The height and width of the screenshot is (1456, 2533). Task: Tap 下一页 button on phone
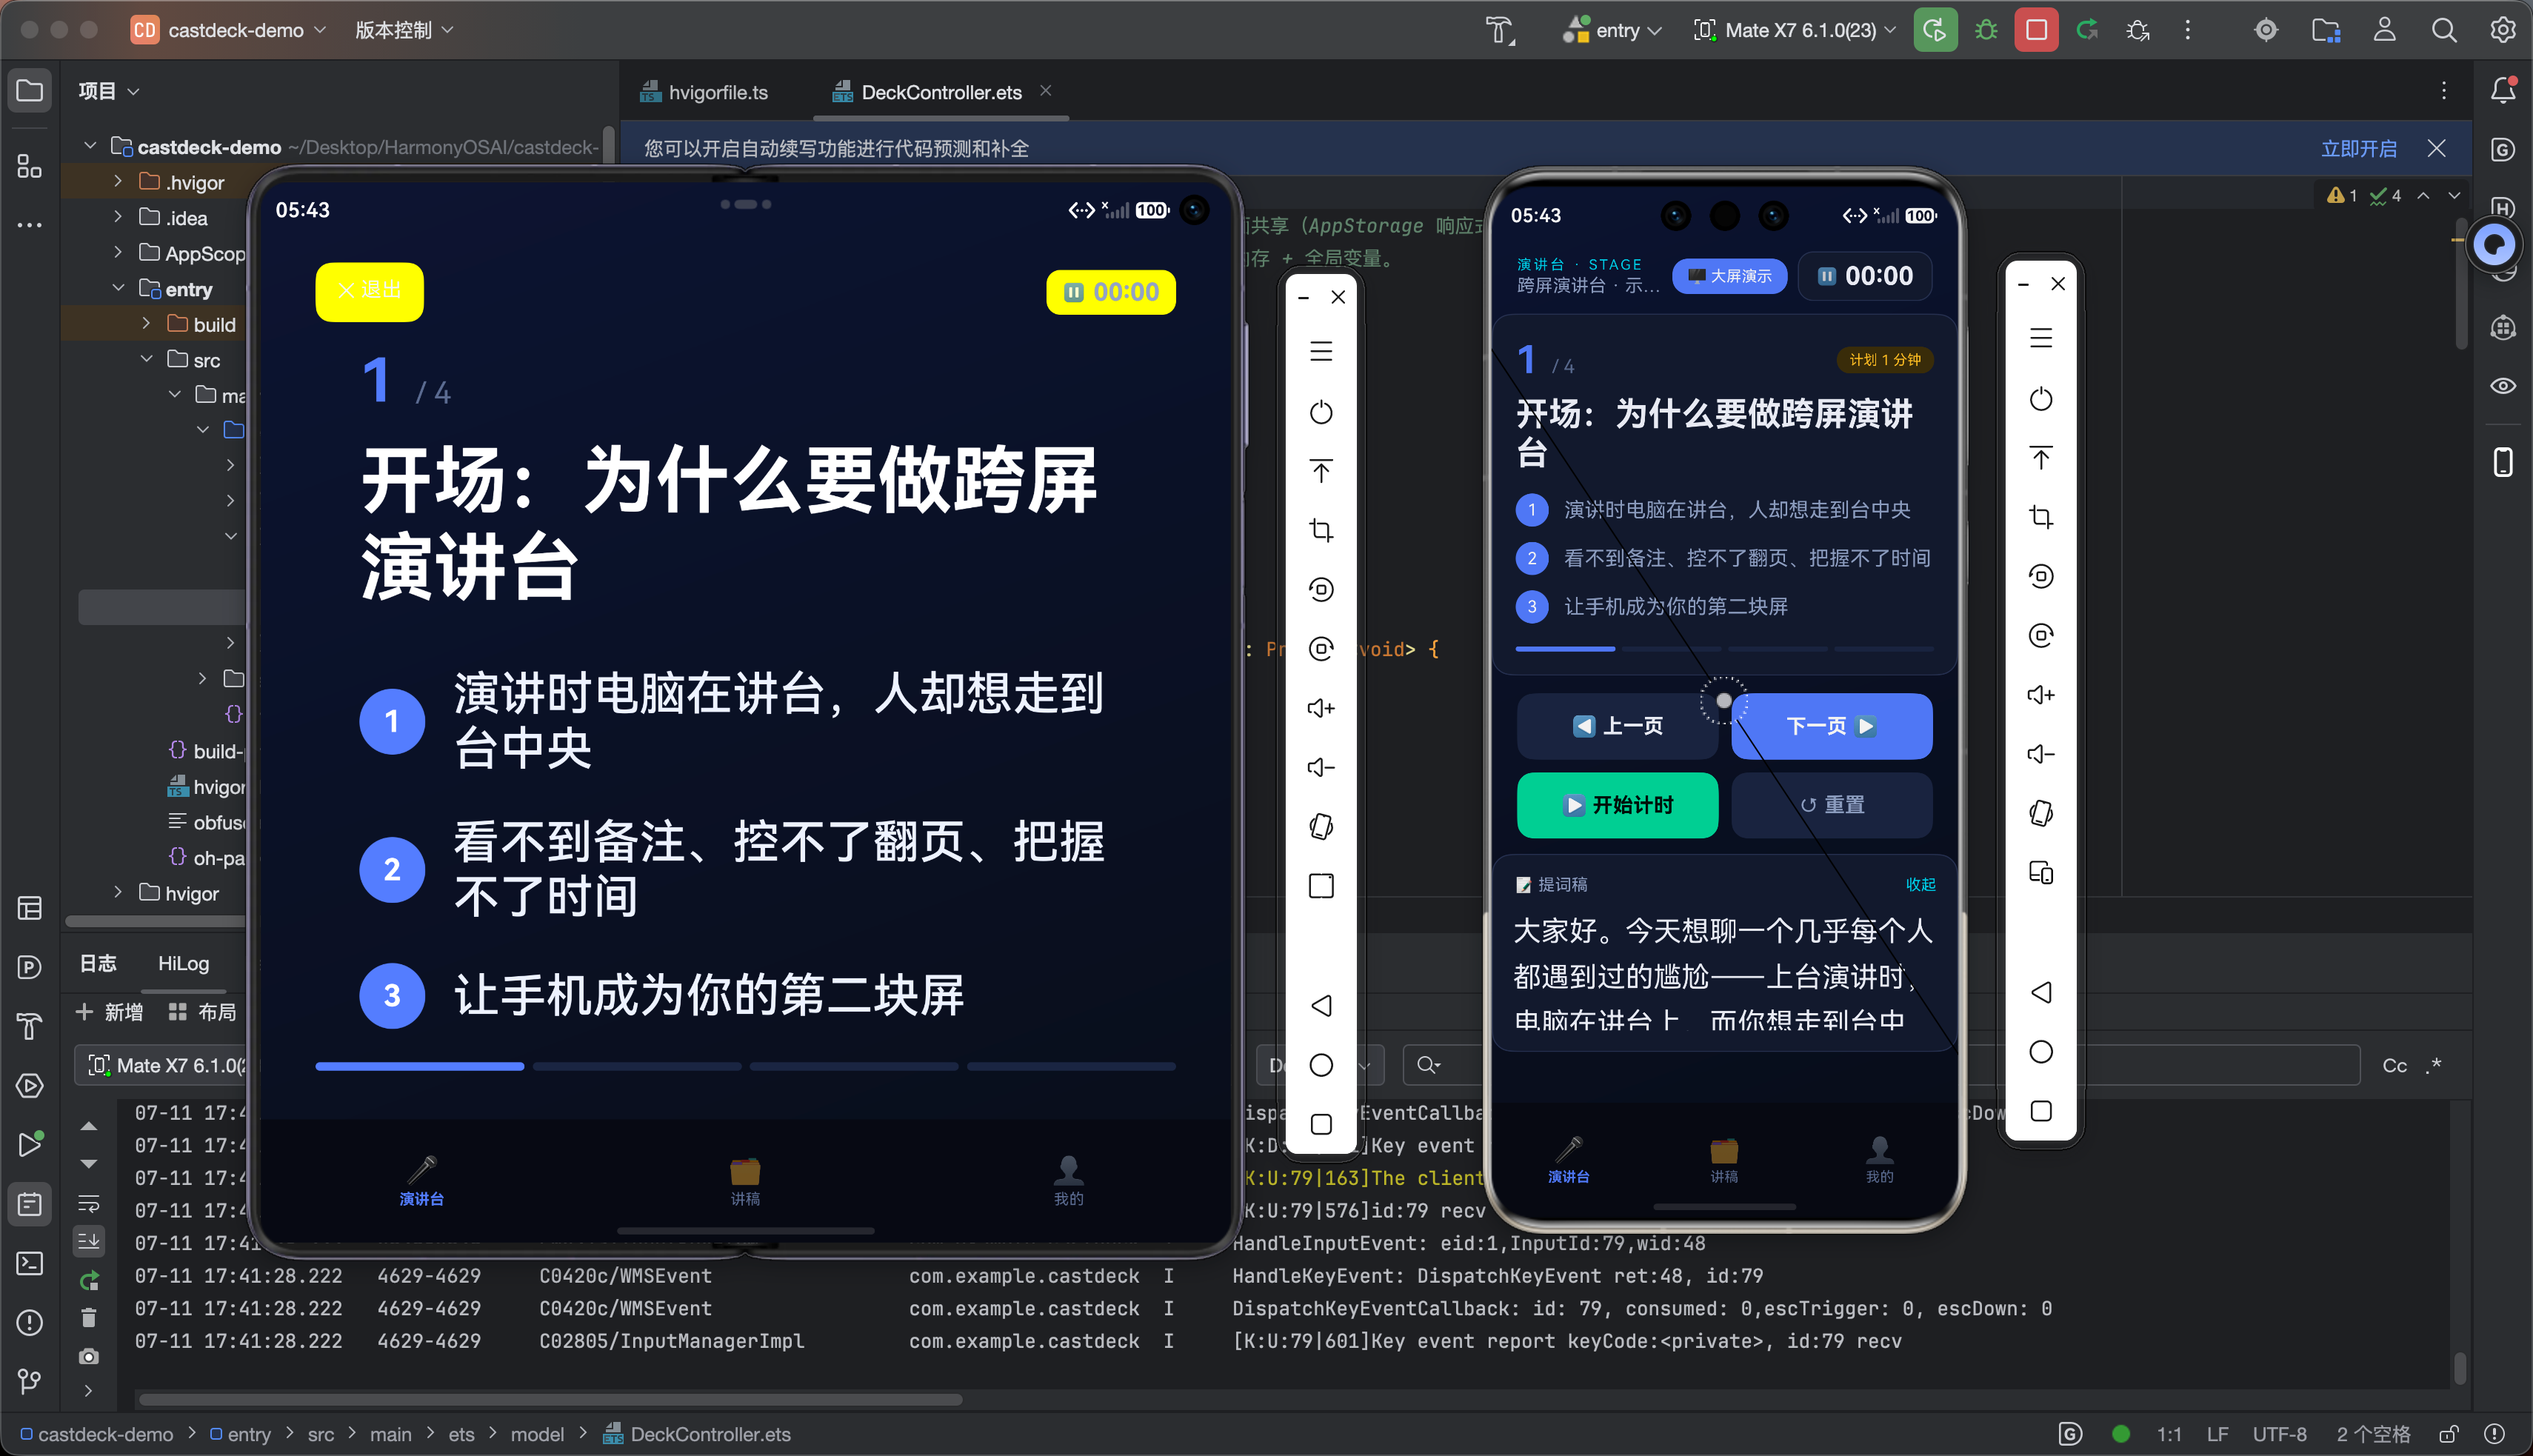(1831, 726)
